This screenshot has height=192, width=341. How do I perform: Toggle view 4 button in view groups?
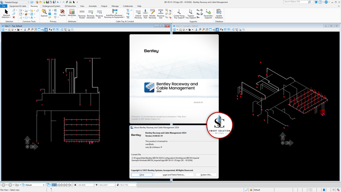[x=60, y=185]
